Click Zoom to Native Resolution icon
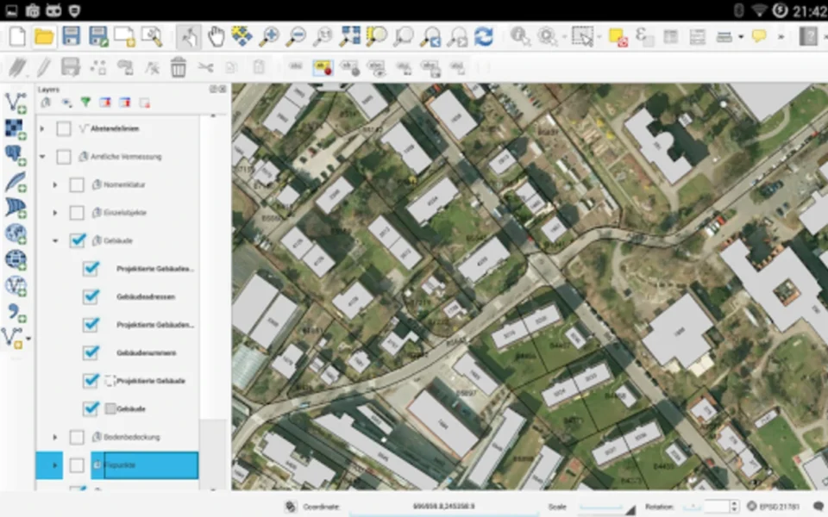This screenshot has height=517, width=828. 323,36
